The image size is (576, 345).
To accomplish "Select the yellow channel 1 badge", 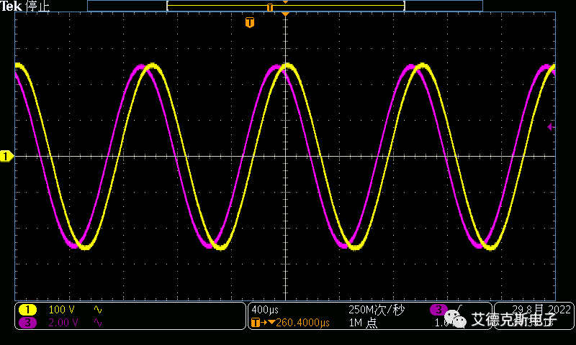I will (28, 310).
